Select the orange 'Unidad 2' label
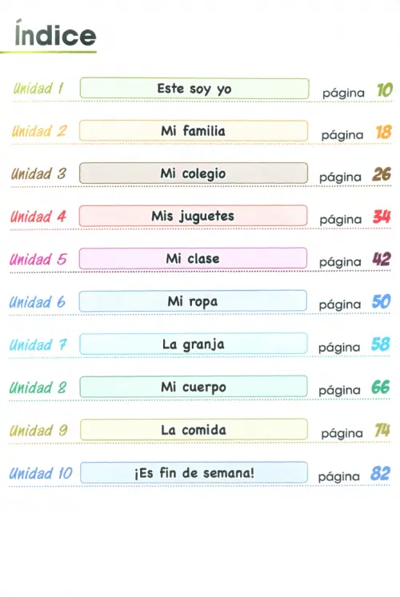Screen dimensions: 400x597 39,131
